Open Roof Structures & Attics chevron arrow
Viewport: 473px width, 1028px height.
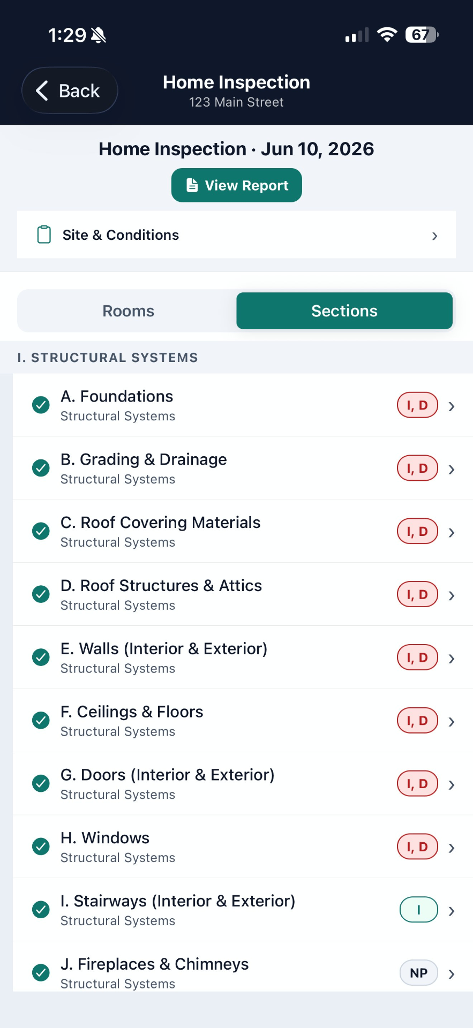click(452, 595)
